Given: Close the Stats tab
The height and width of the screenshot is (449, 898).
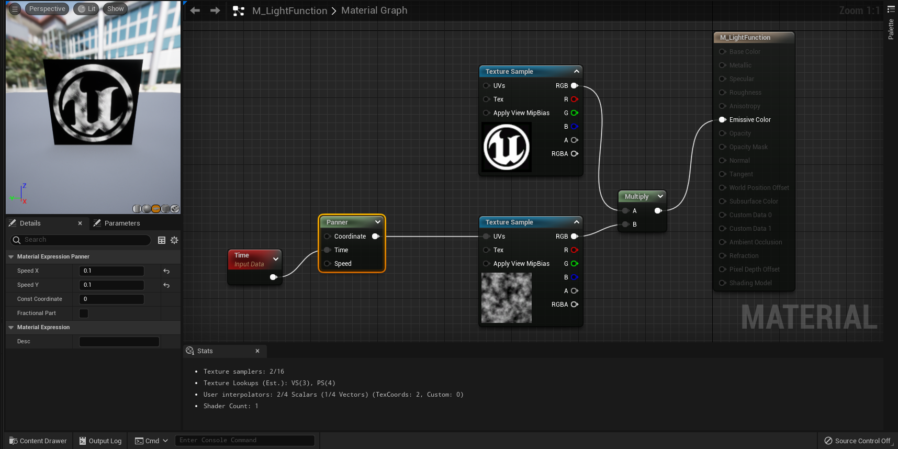Looking at the screenshot, I should point(257,351).
